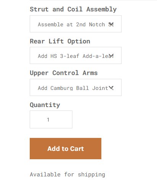Add the item to cart
The height and width of the screenshot is (184, 157).
tap(66, 149)
